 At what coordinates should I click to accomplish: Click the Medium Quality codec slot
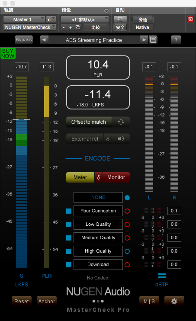[98, 238]
